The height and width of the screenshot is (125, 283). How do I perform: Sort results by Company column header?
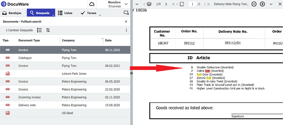(68, 40)
